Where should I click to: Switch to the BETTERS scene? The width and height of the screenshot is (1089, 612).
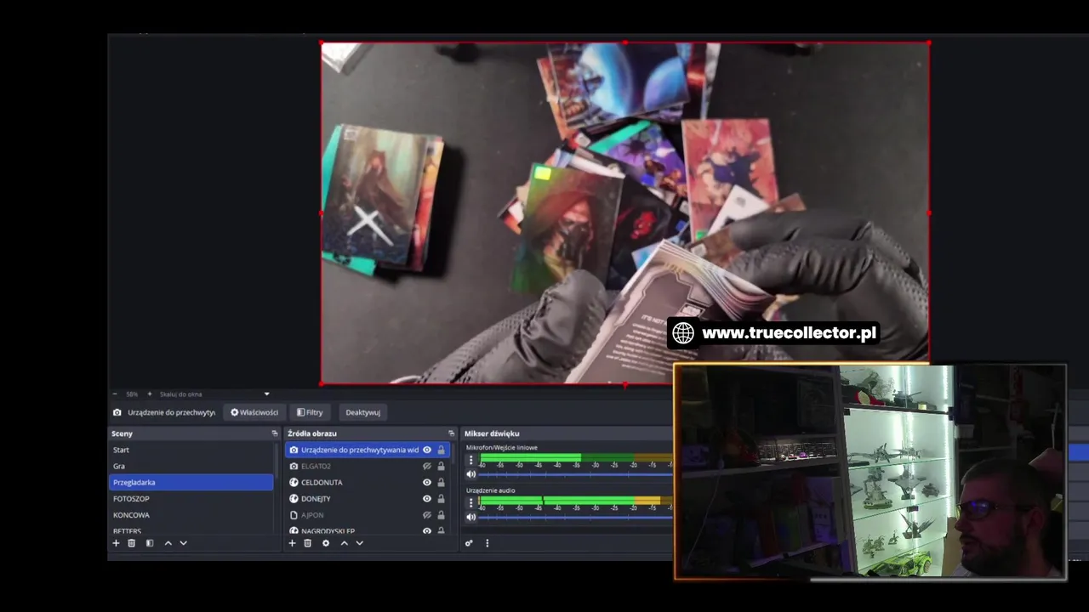(x=191, y=530)
